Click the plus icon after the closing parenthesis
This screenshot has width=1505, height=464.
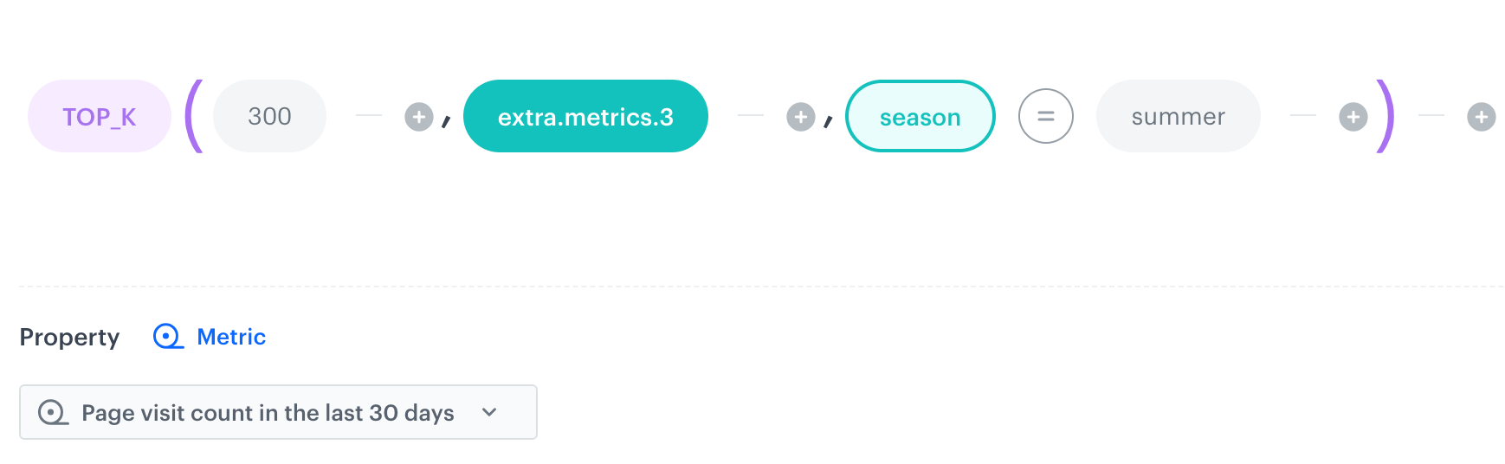point(1481,117)
